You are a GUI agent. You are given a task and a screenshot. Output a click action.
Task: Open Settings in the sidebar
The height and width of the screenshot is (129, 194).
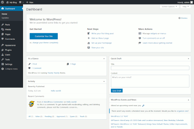9,64
